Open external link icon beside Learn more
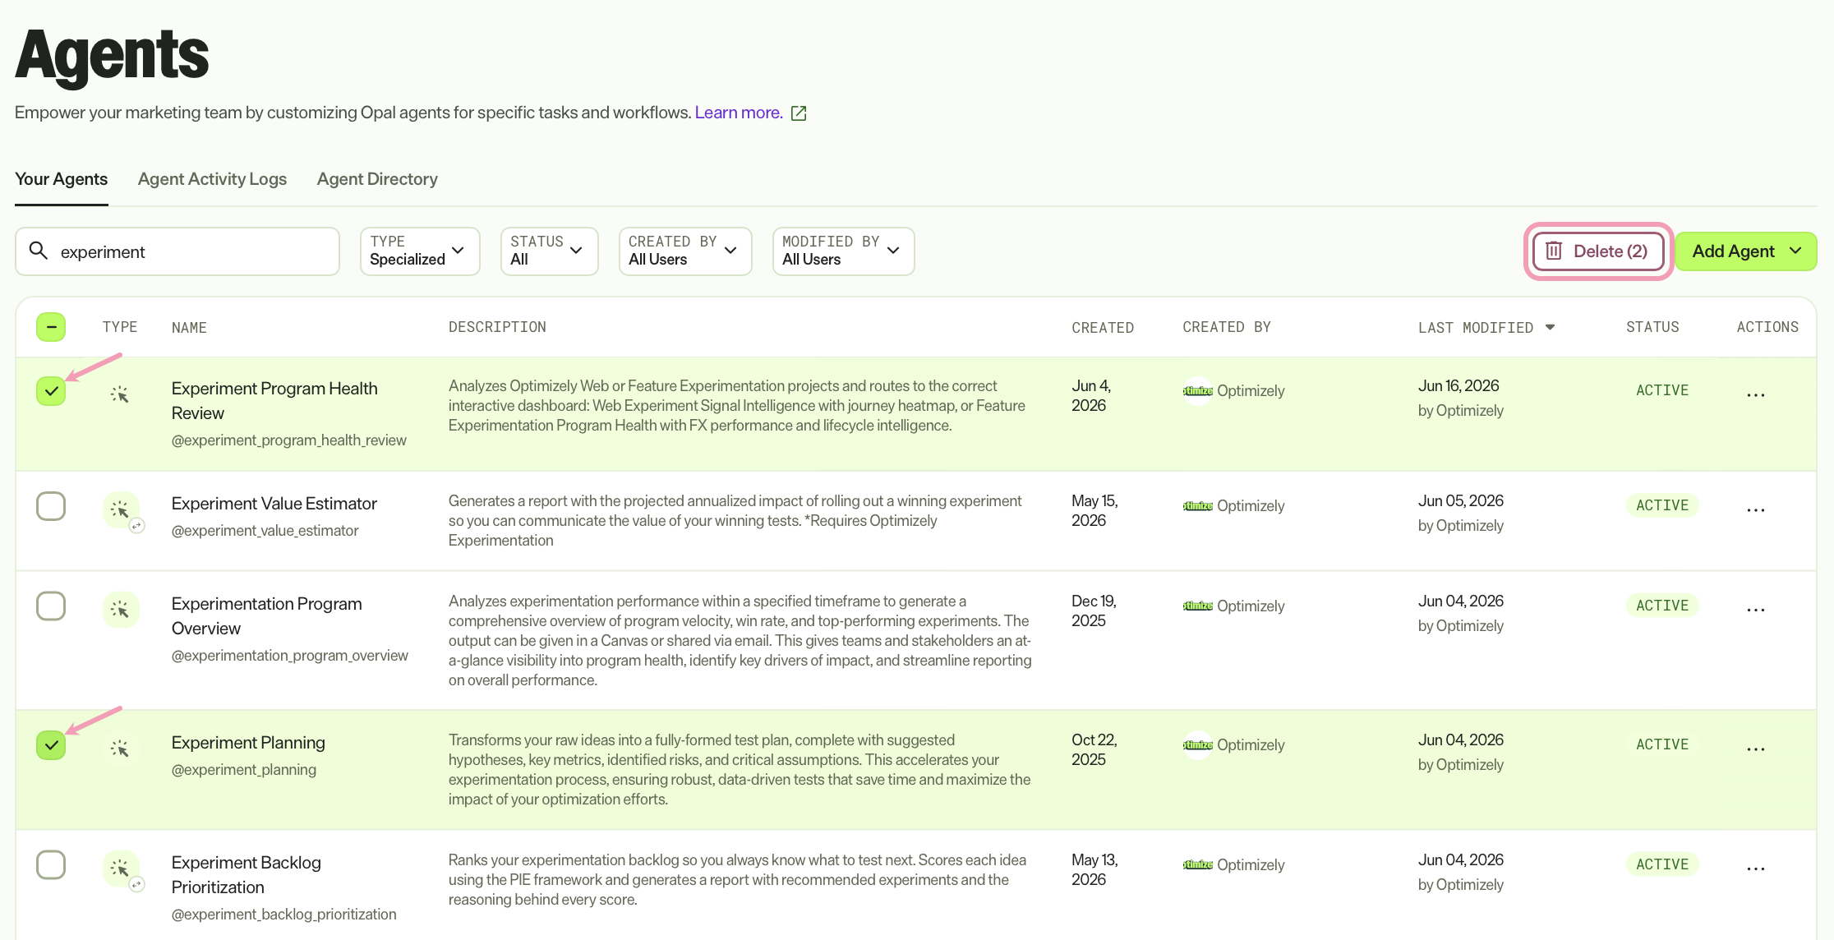The image size is (1834, 940). [799, 113]
